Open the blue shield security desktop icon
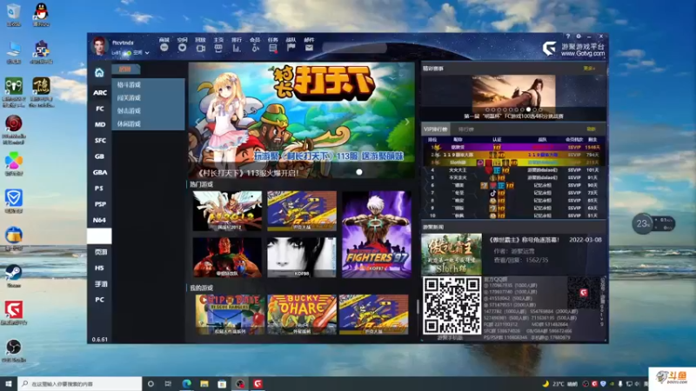 click(x=14, y=201)
